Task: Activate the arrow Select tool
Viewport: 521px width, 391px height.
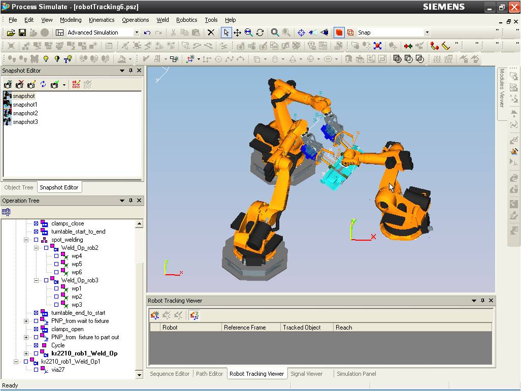Action: coord(226,32)
